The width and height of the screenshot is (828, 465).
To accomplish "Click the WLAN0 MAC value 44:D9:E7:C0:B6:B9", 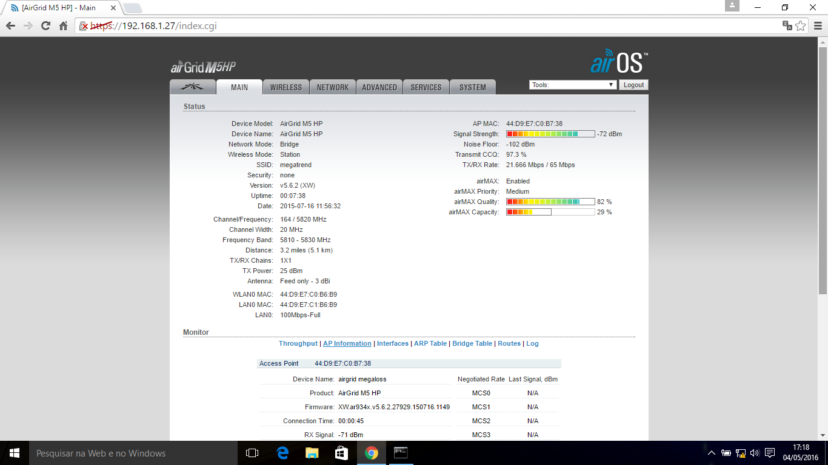I will coord(309,294).
